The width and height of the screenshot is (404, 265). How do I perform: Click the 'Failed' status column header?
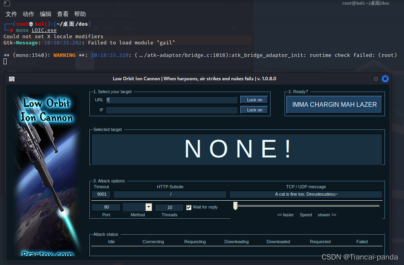click(x=362, y=242)
